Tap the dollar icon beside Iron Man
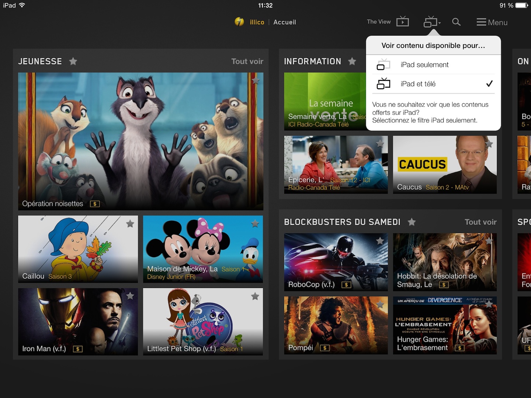531x398 pixels. [77, 349]
